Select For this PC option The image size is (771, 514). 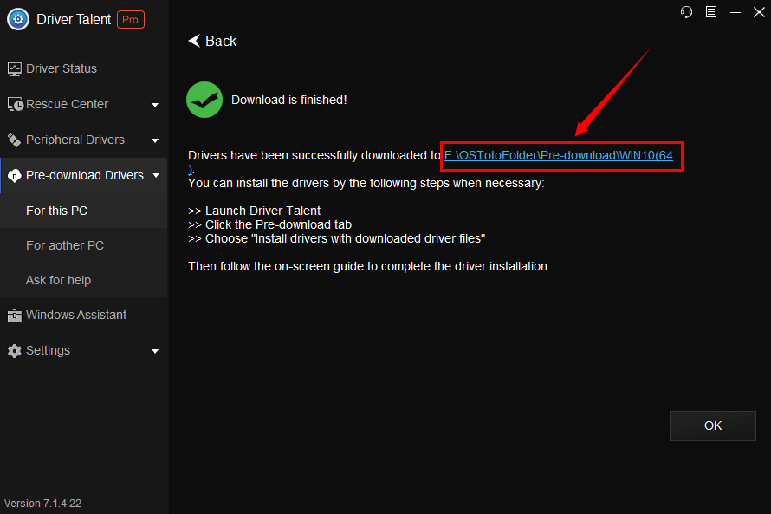coord(83,211)
